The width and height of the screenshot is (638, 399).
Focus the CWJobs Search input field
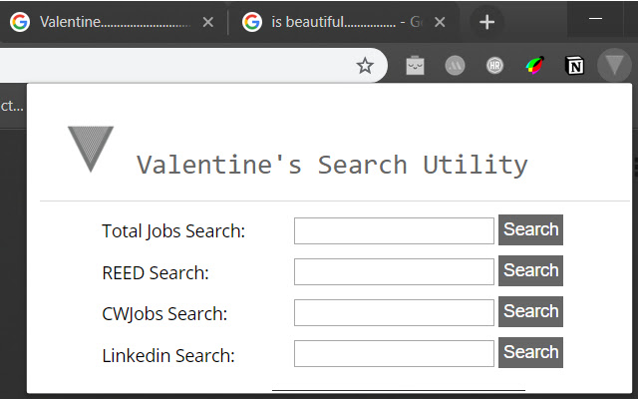(394, 312)
